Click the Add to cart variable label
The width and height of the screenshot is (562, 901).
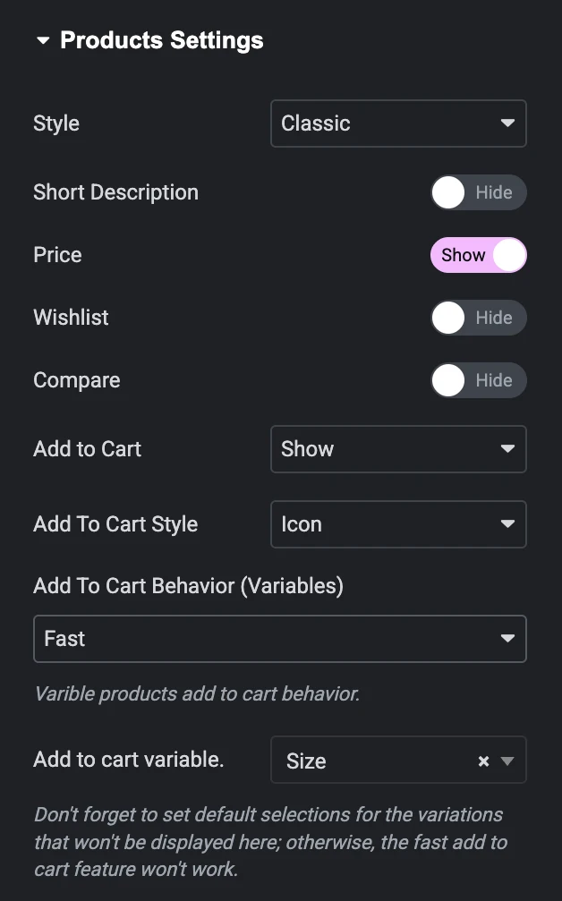(128, 760)
